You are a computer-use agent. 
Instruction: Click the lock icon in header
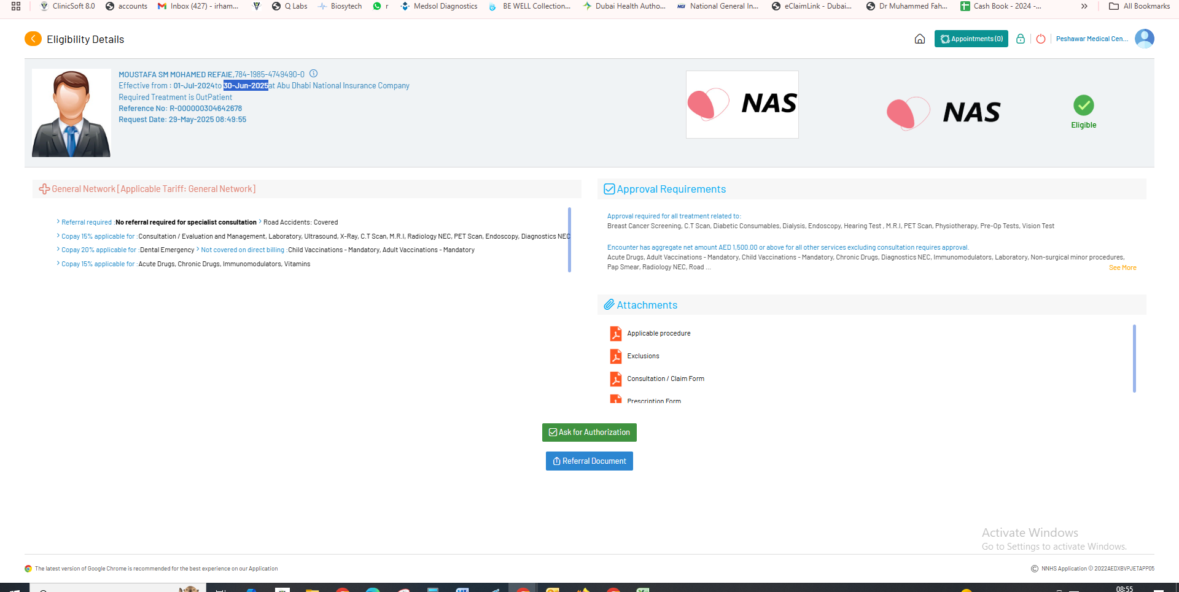pyautogui.click(x=1020, y=39)
